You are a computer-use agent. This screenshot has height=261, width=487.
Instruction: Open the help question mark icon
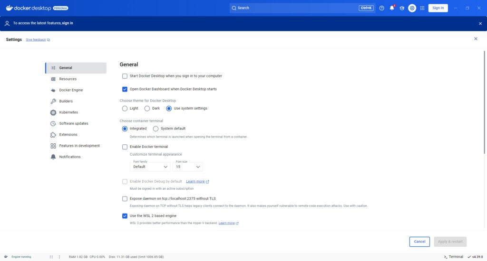click(382, 8)
